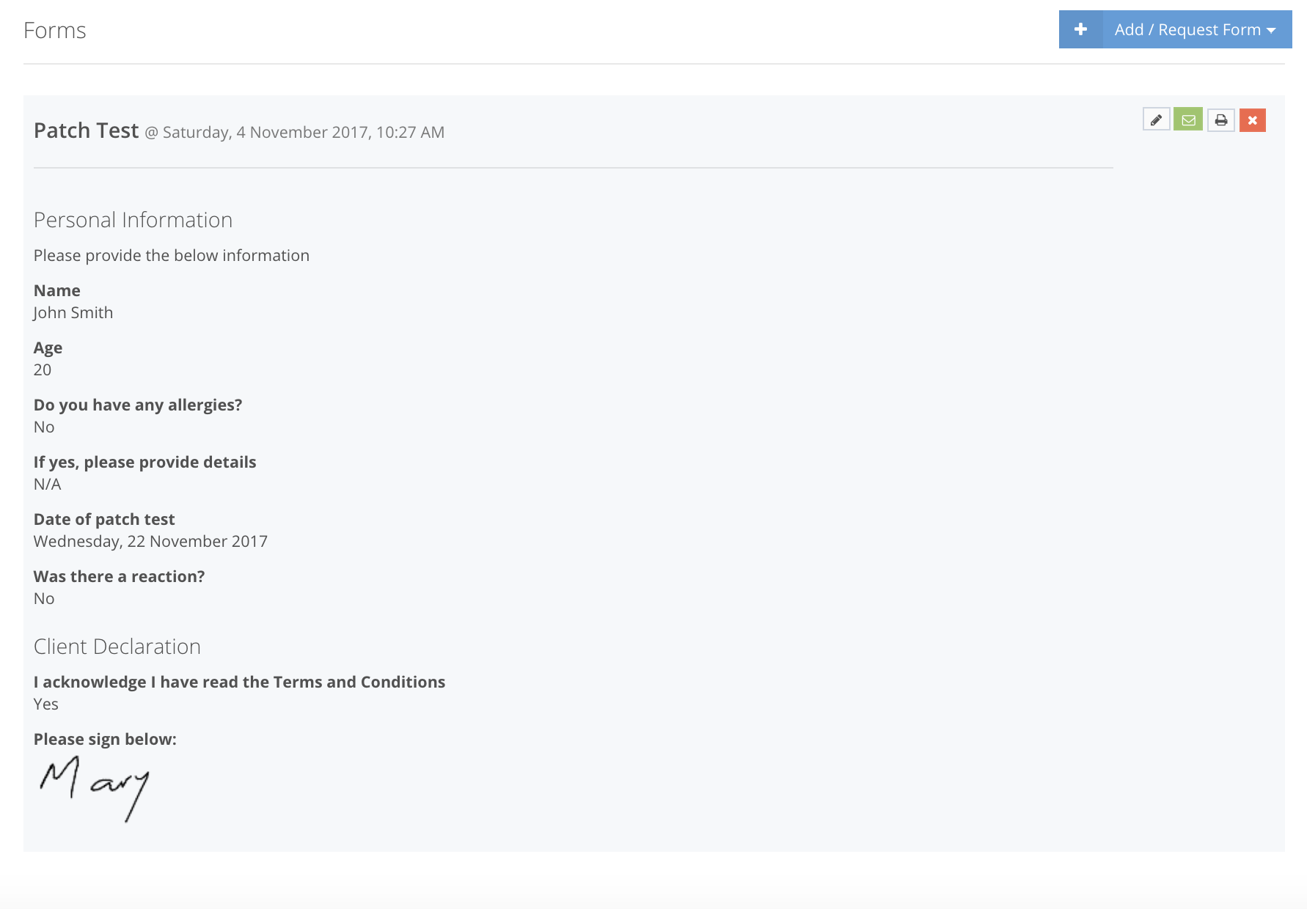The image size is (1307, 909).
Task: Email the Patch Test form to the client
Action: pyautogui.click(x=1189, y=119)
